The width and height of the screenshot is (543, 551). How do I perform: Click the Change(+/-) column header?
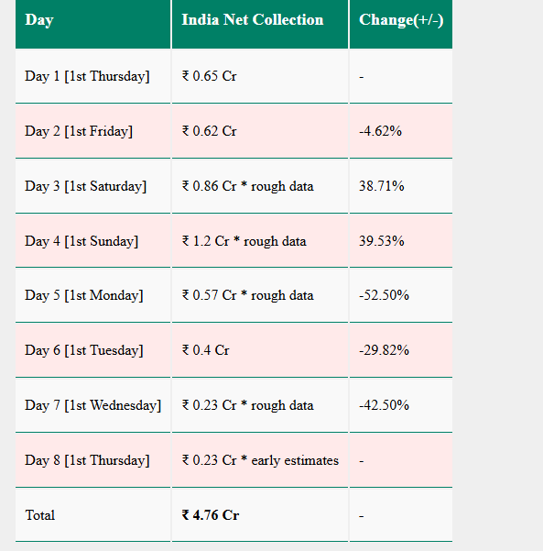401,24
